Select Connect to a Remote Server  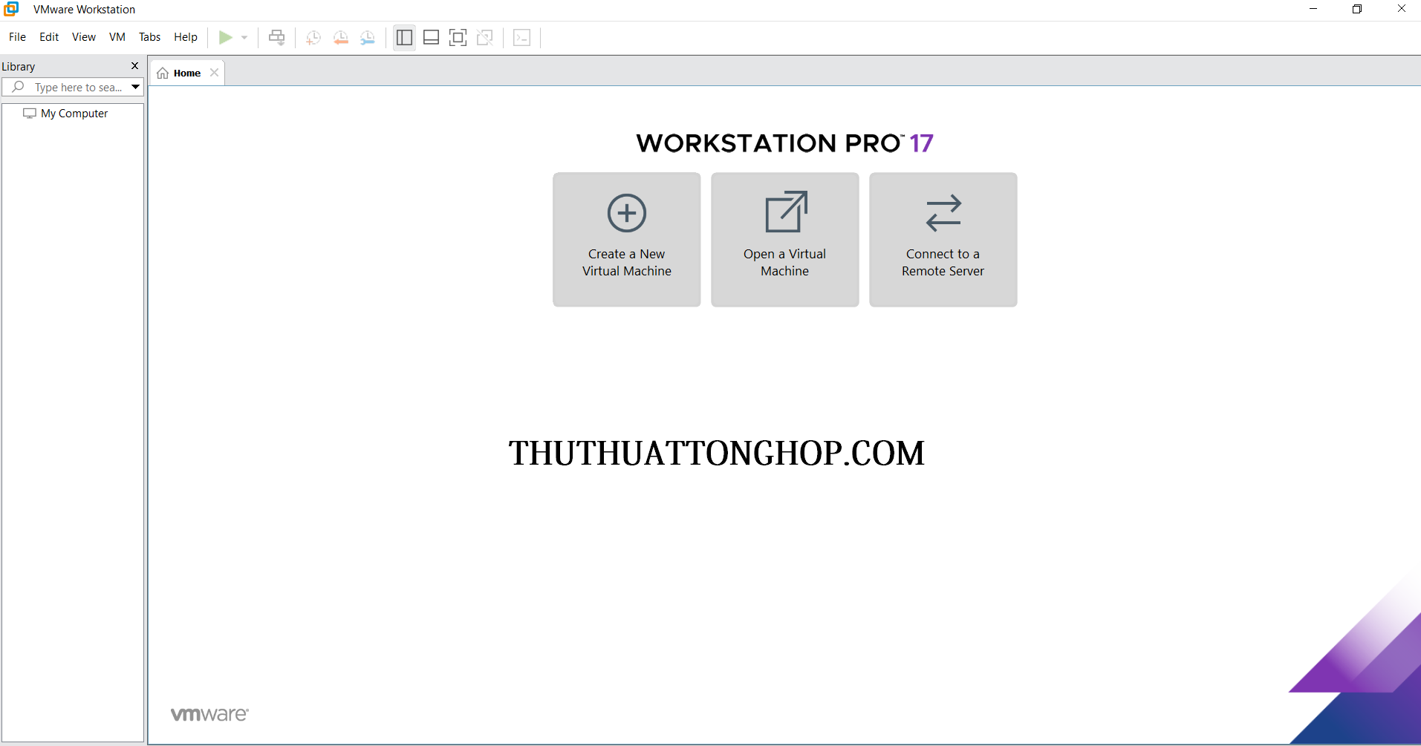pyautogui.click(x=943, y=239)
